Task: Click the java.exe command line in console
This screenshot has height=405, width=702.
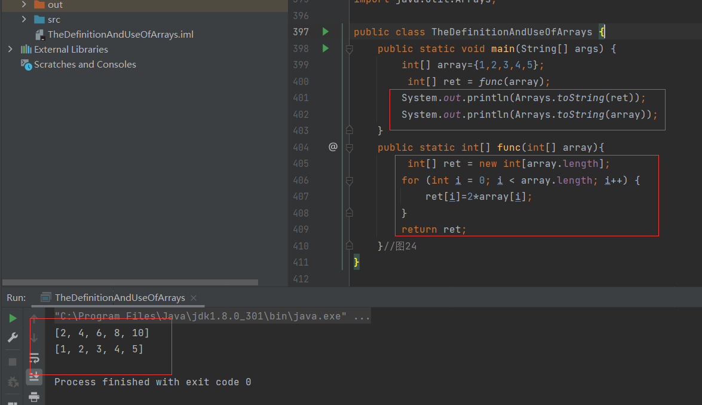Action: pyautogui.click(x=212, y=316)
